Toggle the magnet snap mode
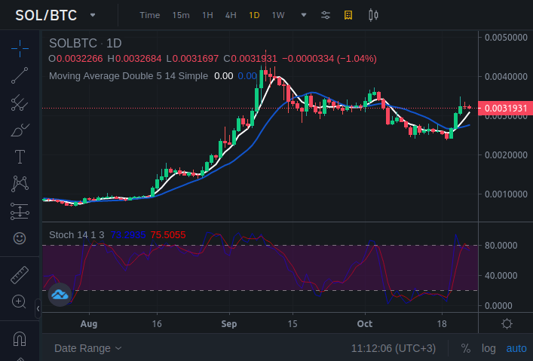The height and width of the screenshot is (361, 533). click(x=20, y=338)
